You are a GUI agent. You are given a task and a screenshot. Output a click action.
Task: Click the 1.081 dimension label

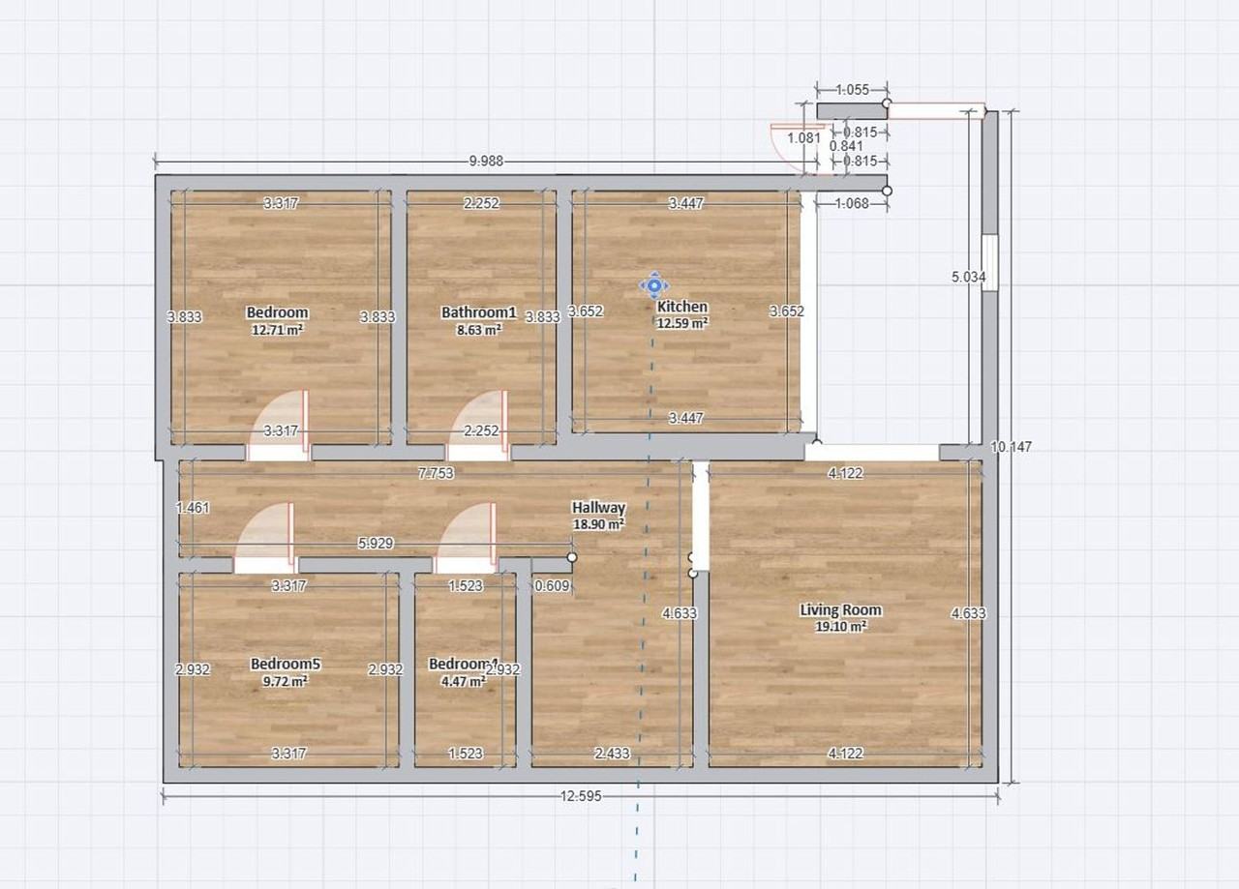803,137
